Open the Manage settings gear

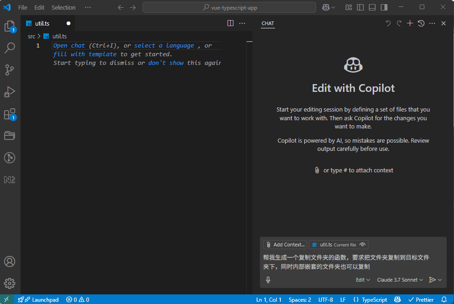pos(10,283)
